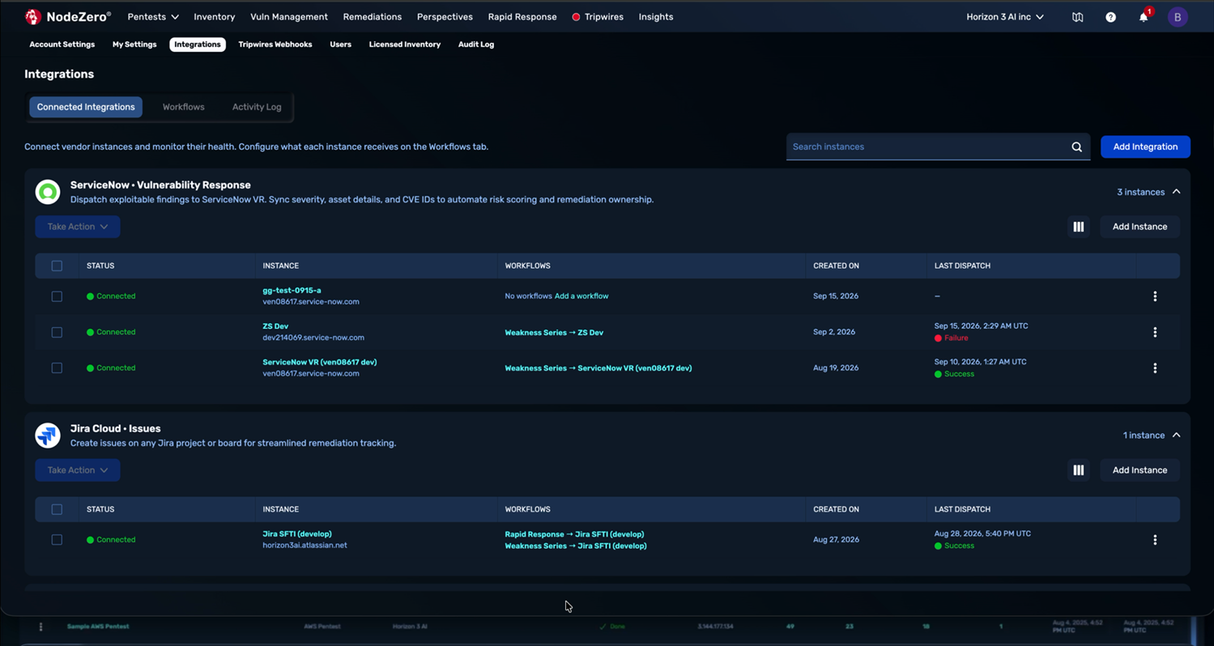
Task: Open Tripwires Webhooks tab
Action: (x=275, y=45)
